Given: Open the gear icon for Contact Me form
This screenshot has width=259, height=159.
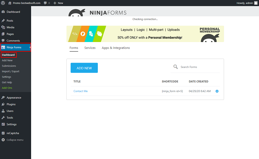Looking at the screenshot, I should pyautogui.click(x=217, y=91).
